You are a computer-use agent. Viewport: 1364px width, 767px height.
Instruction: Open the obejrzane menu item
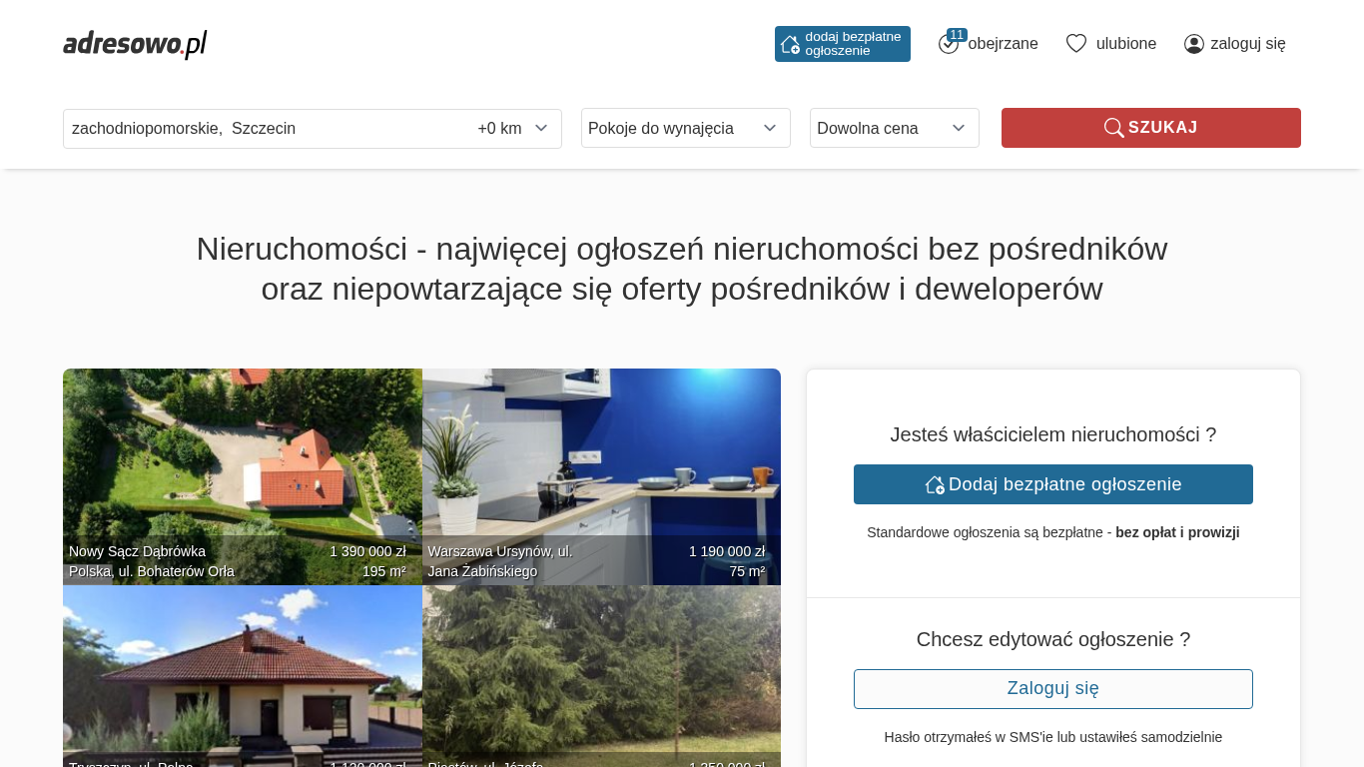tap(989, 44)
